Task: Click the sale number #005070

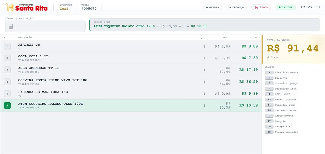Action: (89, 9)
